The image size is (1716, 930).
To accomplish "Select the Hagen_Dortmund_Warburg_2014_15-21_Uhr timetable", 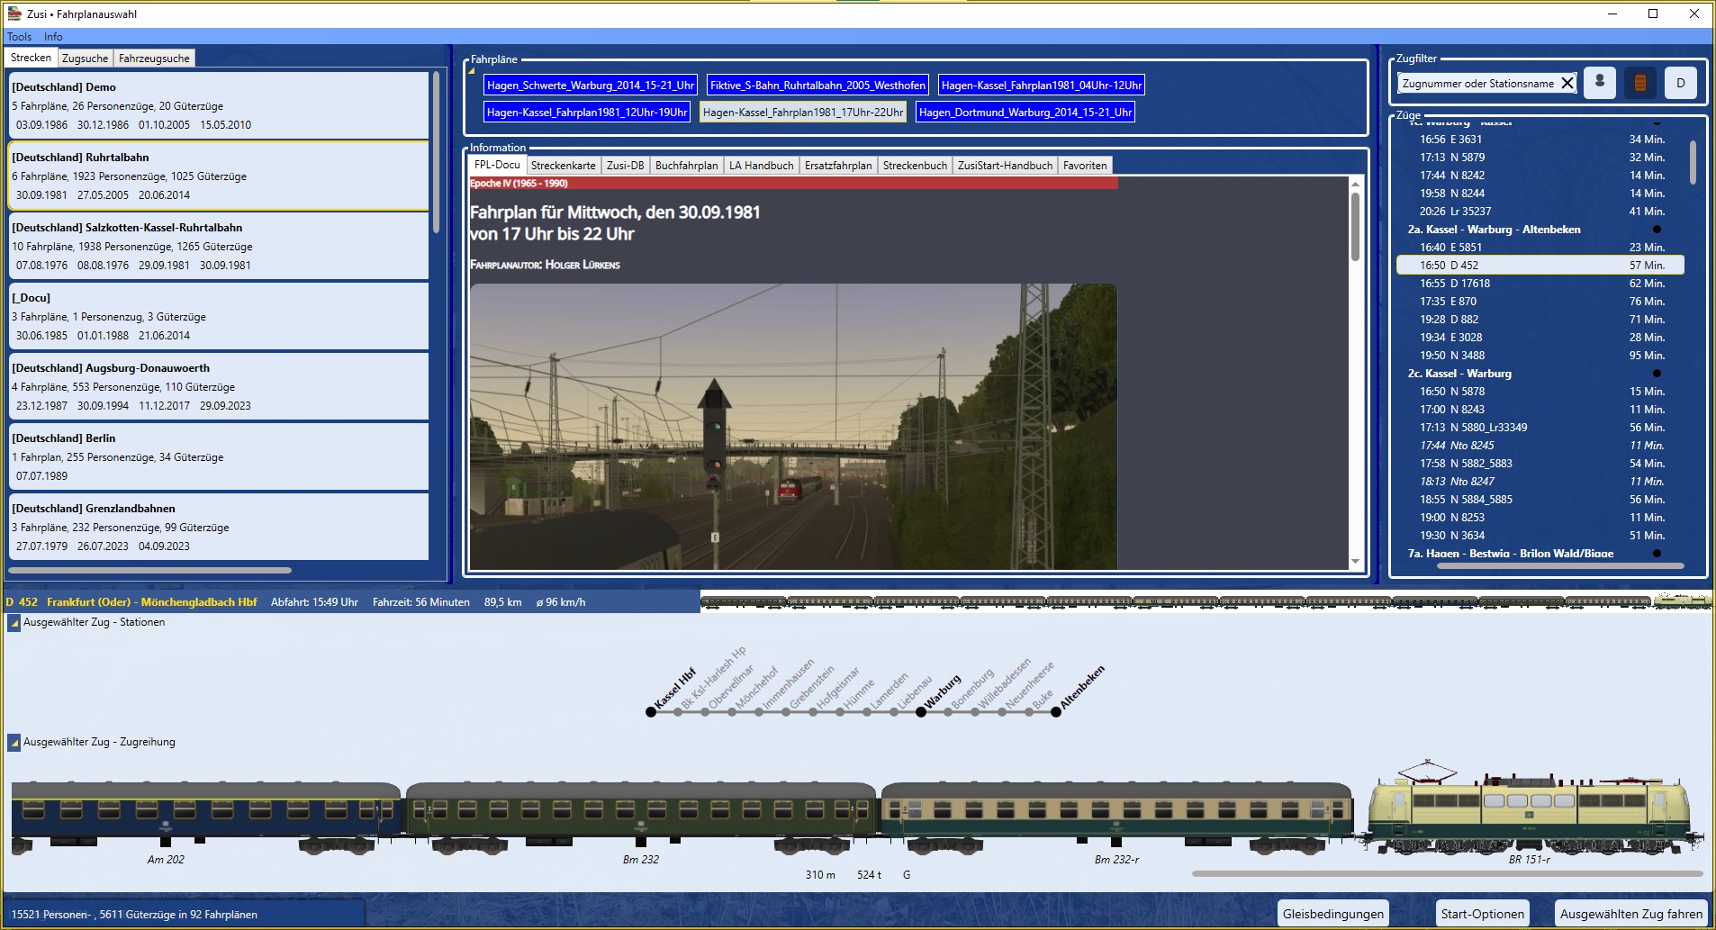I will coord(1025,113).
